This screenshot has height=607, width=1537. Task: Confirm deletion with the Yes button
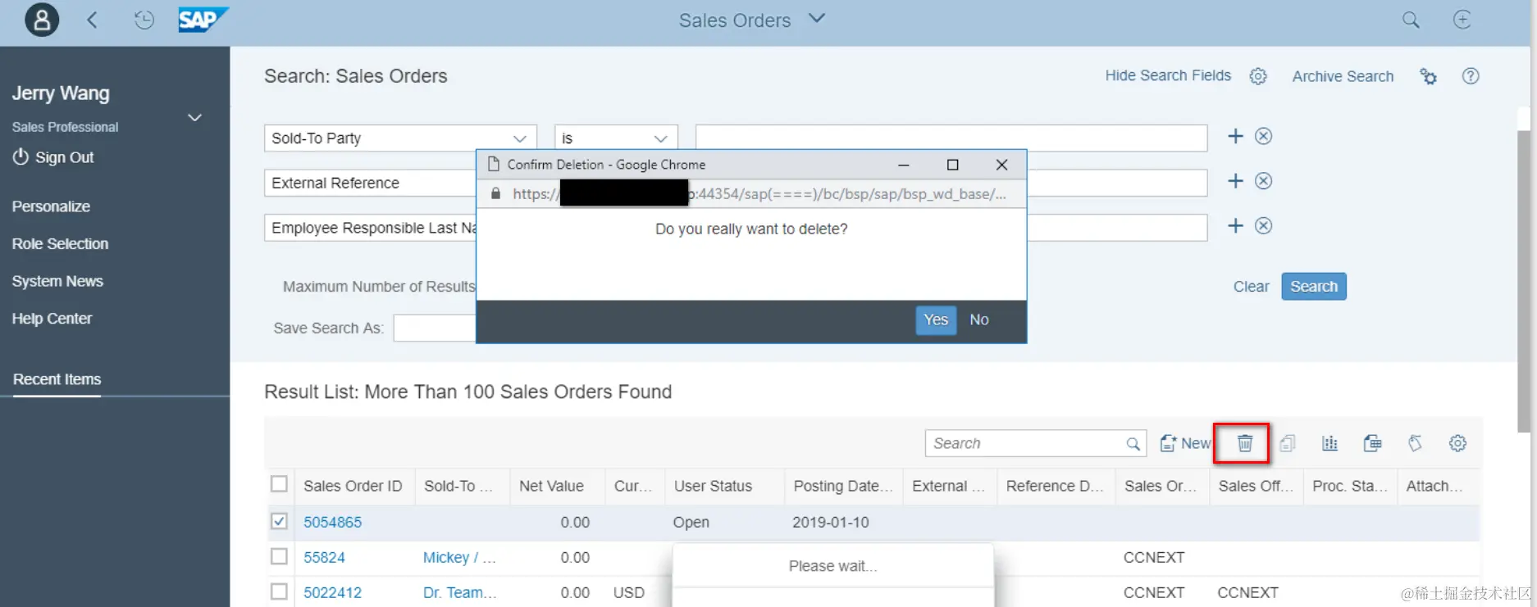(x=936, y=319)
